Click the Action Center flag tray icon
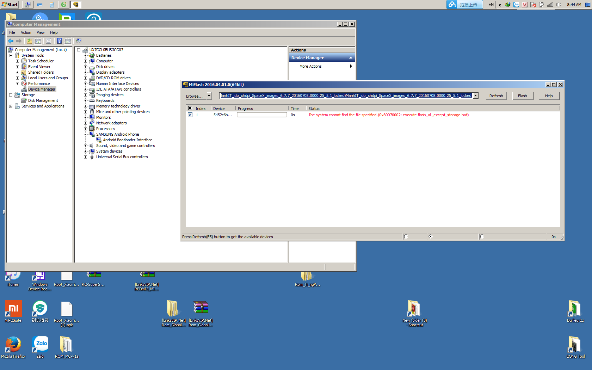The image size is (592, 370). (533, 5)
